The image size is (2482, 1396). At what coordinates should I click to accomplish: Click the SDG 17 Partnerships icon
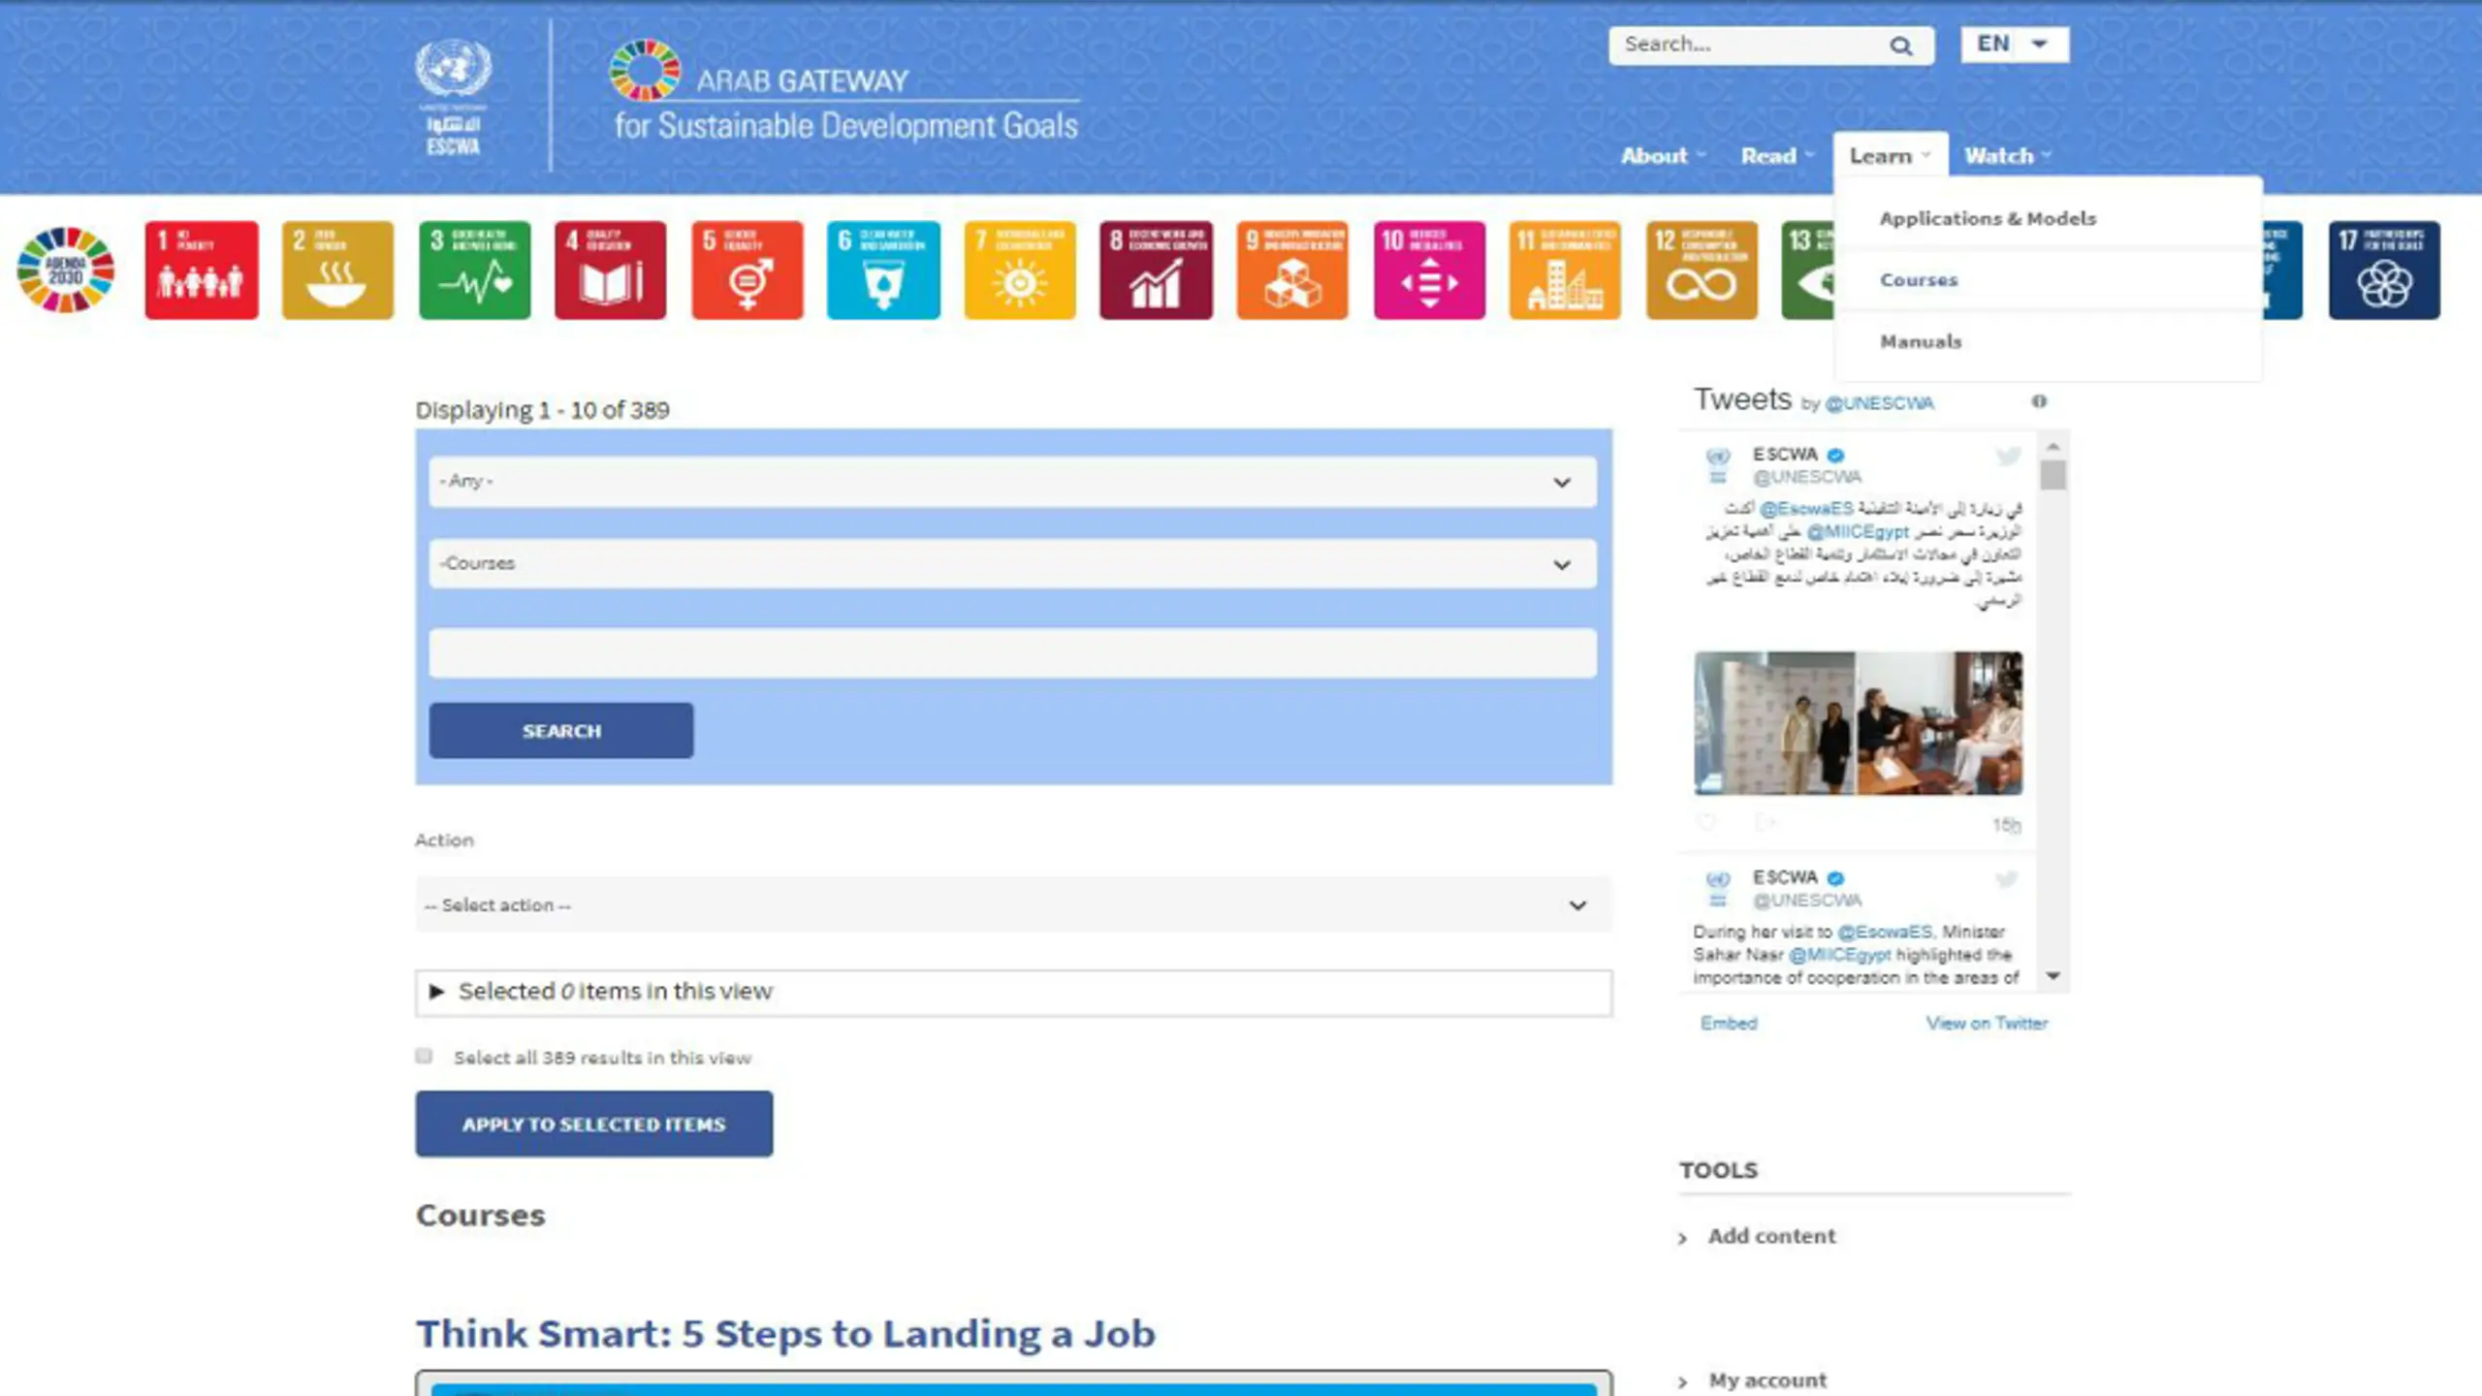[x=2384, y=270]
